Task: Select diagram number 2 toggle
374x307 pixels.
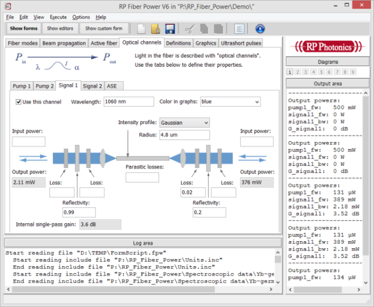Action: click(298, 72)
